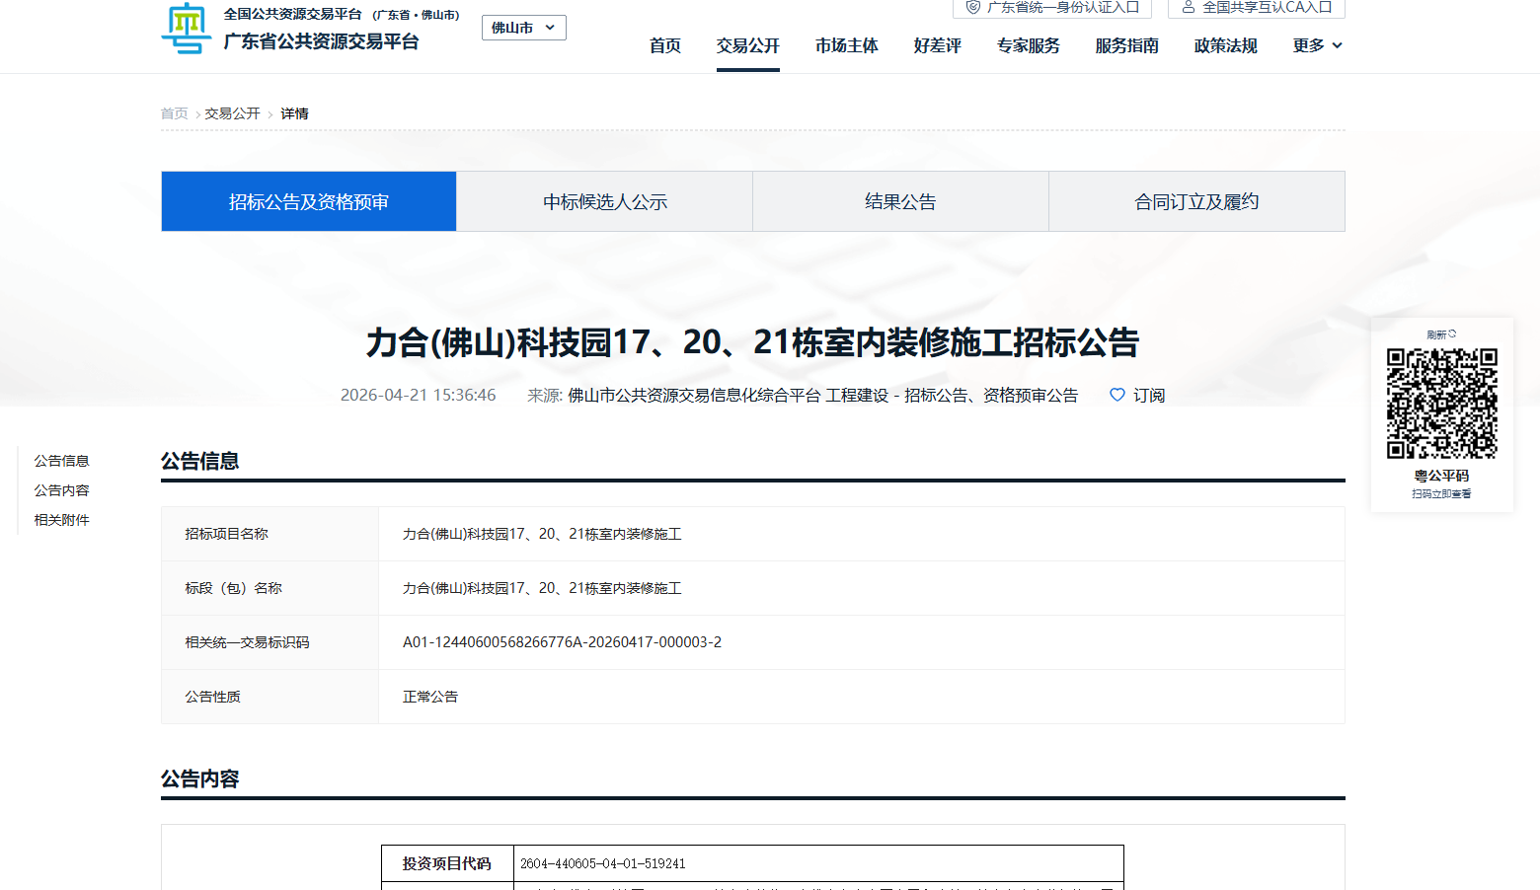Scan-preview by clicking the 粤公平码 QR code
The image size is (1540, 890).
pos(1442,403)
